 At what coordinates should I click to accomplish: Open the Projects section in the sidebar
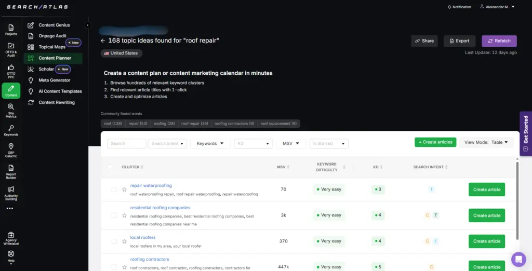pos(11,30)
